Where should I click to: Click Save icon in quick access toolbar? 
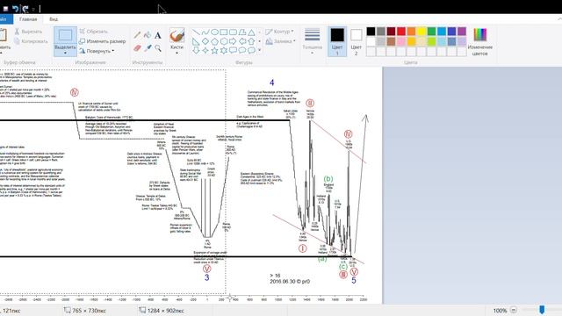[x=5, y=9]
